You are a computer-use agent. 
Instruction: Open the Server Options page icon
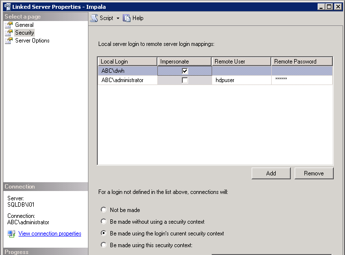coord(9,41)
